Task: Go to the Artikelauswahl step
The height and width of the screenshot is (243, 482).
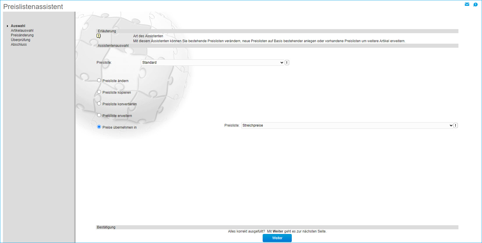Action: point(22,31)
